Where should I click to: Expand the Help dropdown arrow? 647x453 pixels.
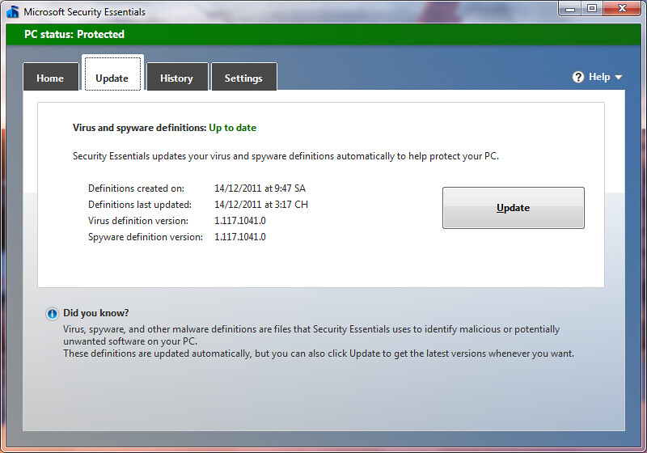click(618, 77)
